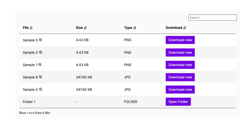The height and width of the screenshot is (122, 250).
Task: Click 4.43 KB size of Sample 3
Action: pos(82,52)
